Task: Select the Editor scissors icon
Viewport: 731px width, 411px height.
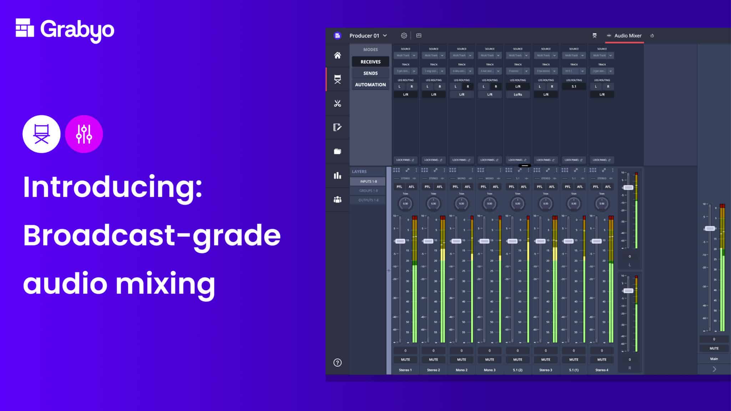Action: (338, 103)
